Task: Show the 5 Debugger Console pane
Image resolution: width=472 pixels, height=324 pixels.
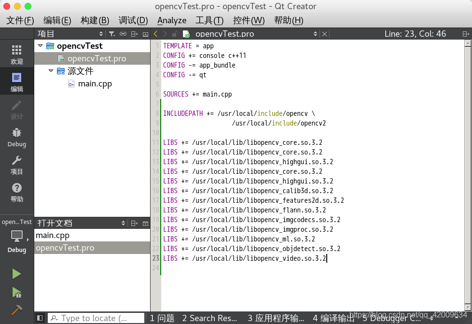Action: point(391,318)
